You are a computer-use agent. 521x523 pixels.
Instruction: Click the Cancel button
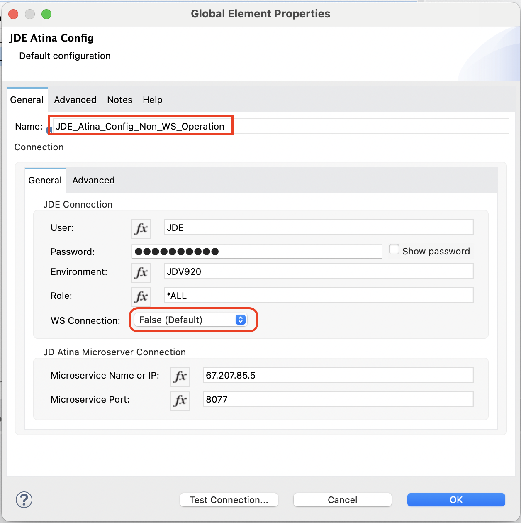[342, 500]
